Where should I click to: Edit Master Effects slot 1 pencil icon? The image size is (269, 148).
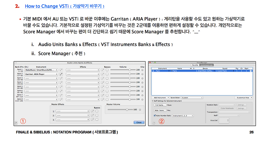[93, 111]
